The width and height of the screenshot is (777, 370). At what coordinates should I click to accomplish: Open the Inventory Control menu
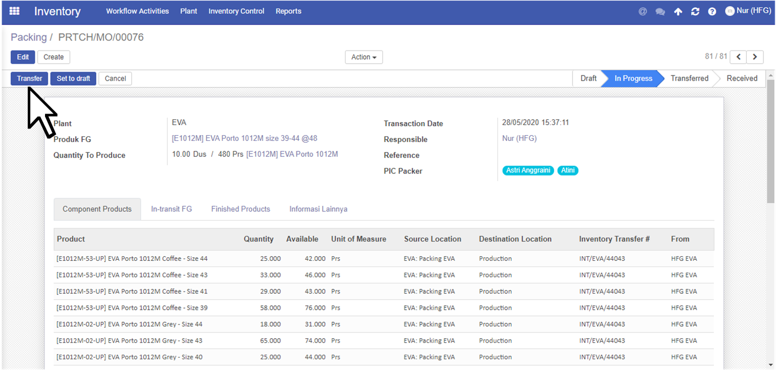(x=236, y=11)
